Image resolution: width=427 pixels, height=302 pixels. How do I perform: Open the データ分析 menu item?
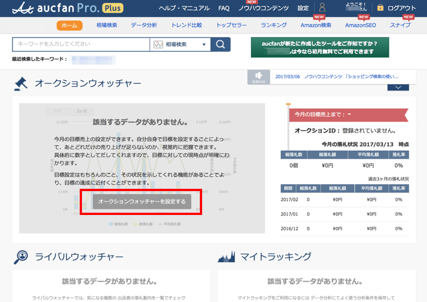point(144,26)
